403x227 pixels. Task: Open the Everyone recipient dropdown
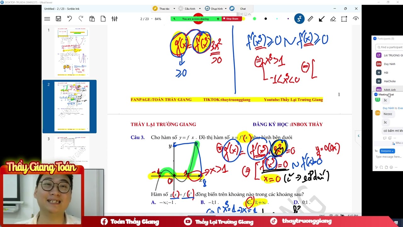tap(387, 151)
